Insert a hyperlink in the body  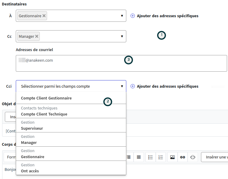point(182,157)
